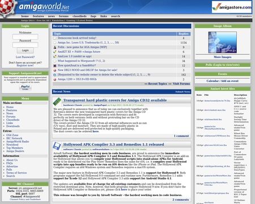Open the amigastore.com banner ad
255x204 pixels.
click(x=232, y=7)
